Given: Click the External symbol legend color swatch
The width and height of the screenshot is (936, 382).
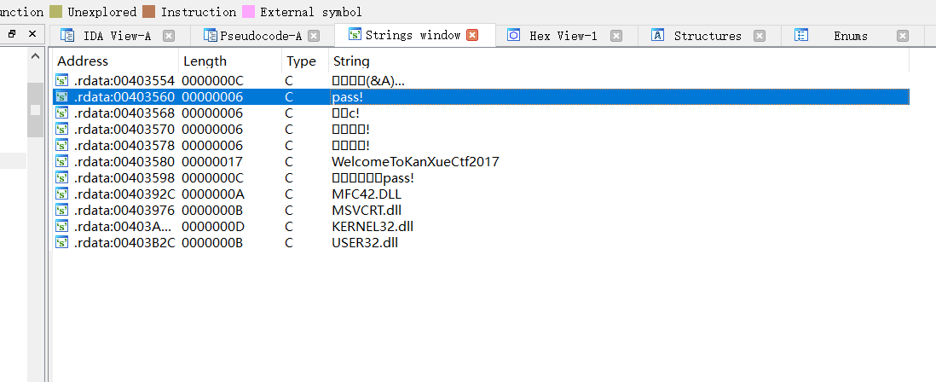Looking at the screenshot, I should (x=248, y=11).
